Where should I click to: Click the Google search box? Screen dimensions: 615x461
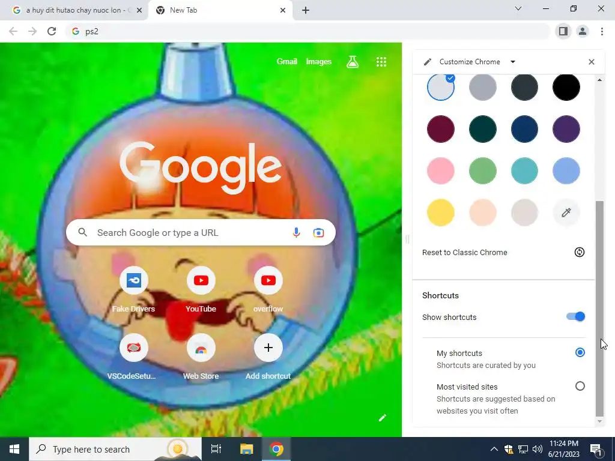201,232
